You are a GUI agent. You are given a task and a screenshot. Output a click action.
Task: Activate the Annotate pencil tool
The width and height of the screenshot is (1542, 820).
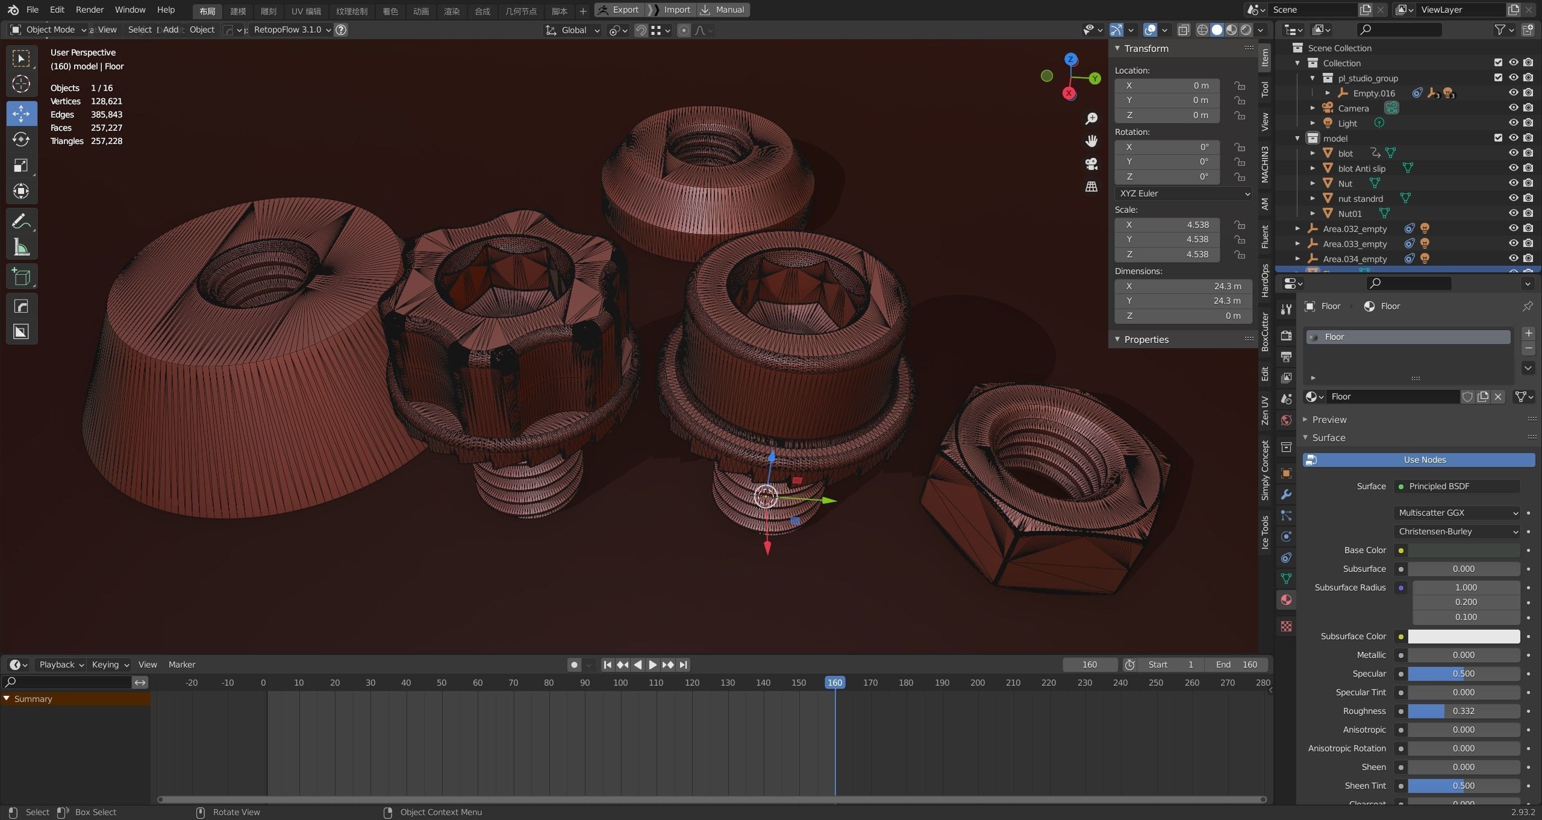tap(21, 222)
